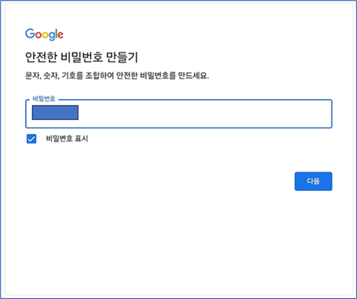
Task: Click the blue capital G in the Google logo
Action: tap(30, 34)
